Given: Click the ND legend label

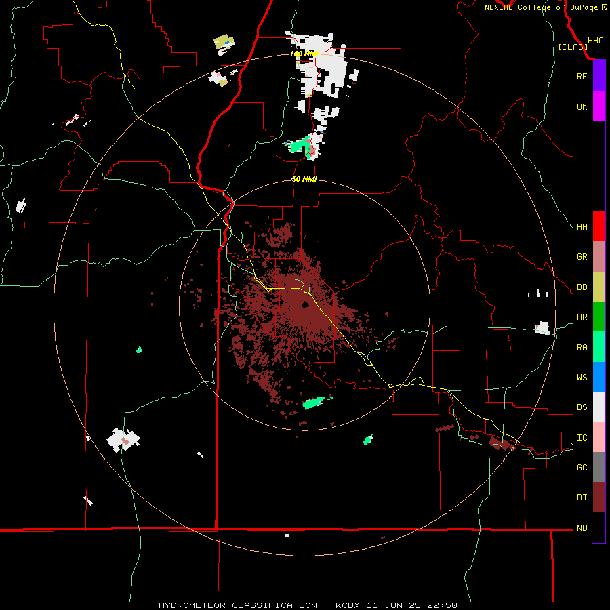Looking at the screenshot, I should (582, 527).
